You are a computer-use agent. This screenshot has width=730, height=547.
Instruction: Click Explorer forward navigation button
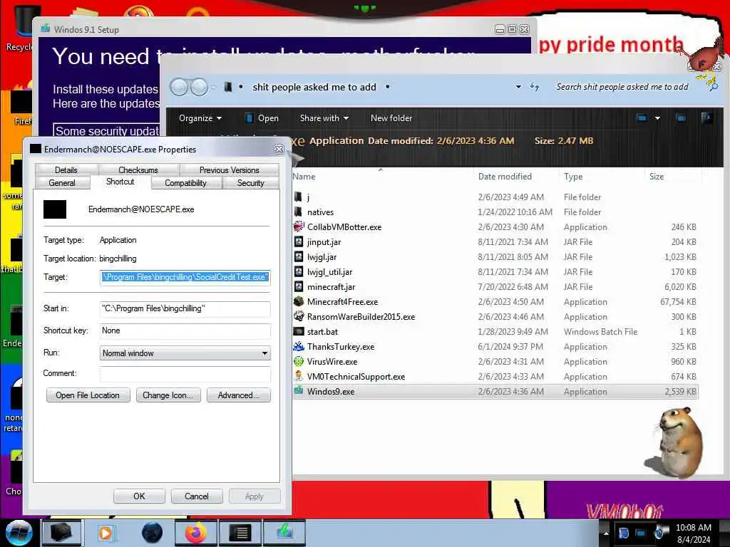point(200,87)
